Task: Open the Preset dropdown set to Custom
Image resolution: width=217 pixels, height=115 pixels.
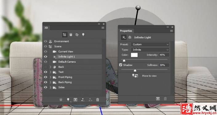Action: tap(150, 44)
